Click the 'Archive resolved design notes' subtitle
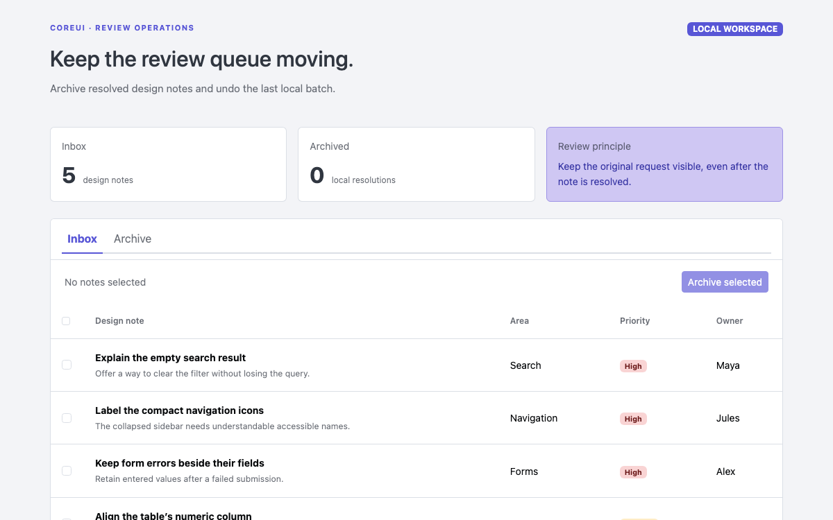This screenshot has width=833, height=520. tap(192, 89)
